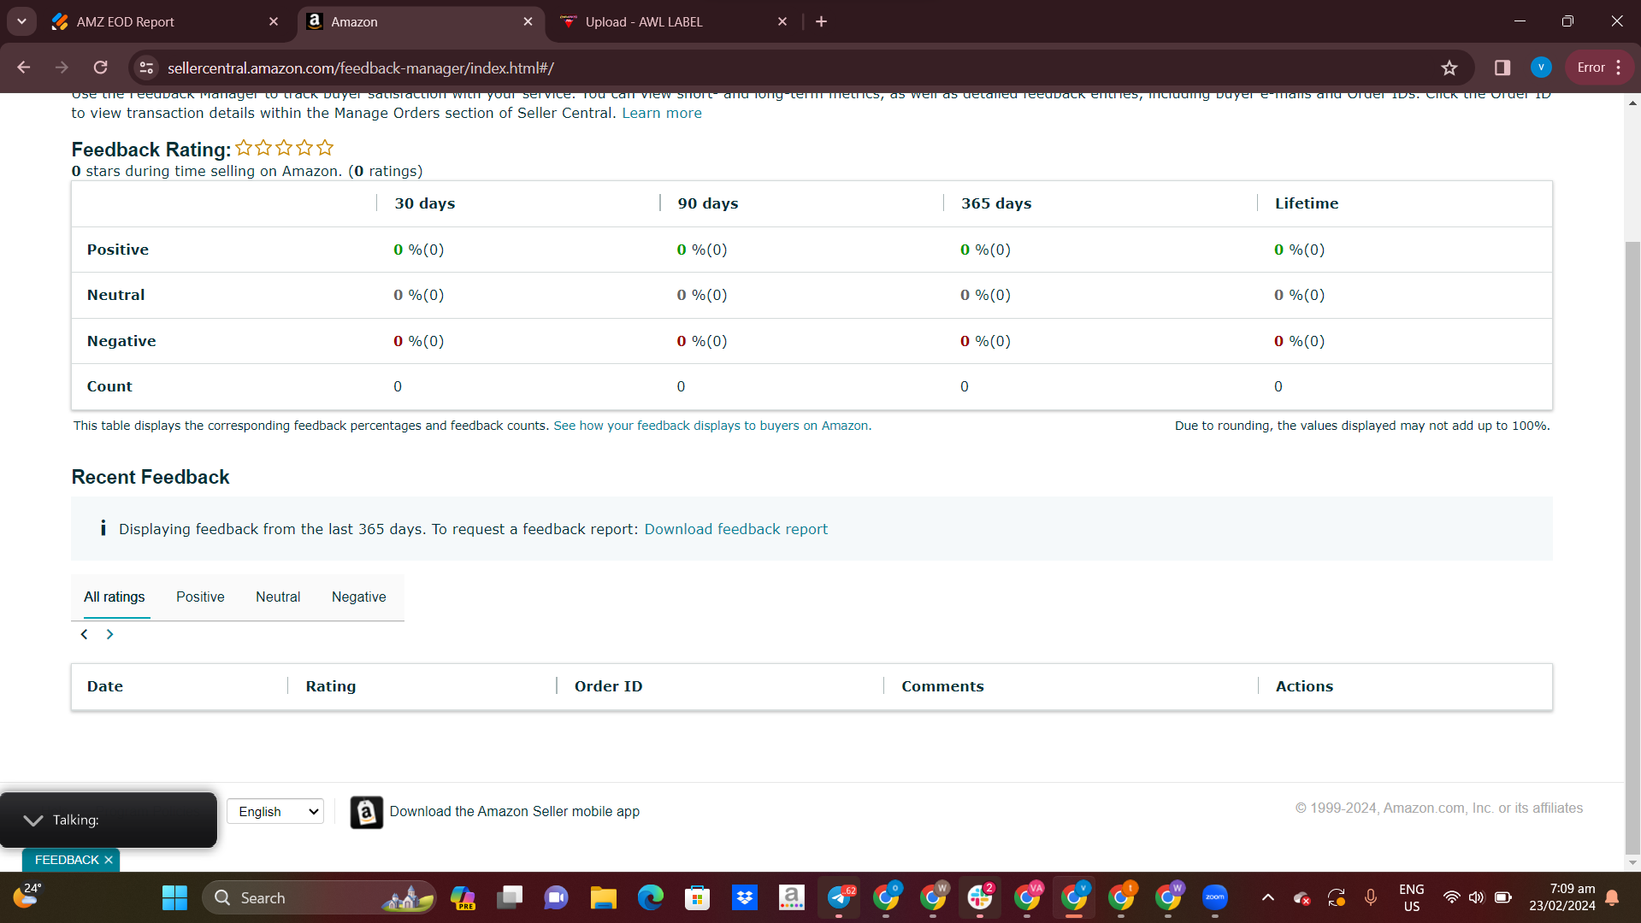Open the browser side panel
Image resolution: width=1641 pixels, height=923 pixels.
point(1502,68)
